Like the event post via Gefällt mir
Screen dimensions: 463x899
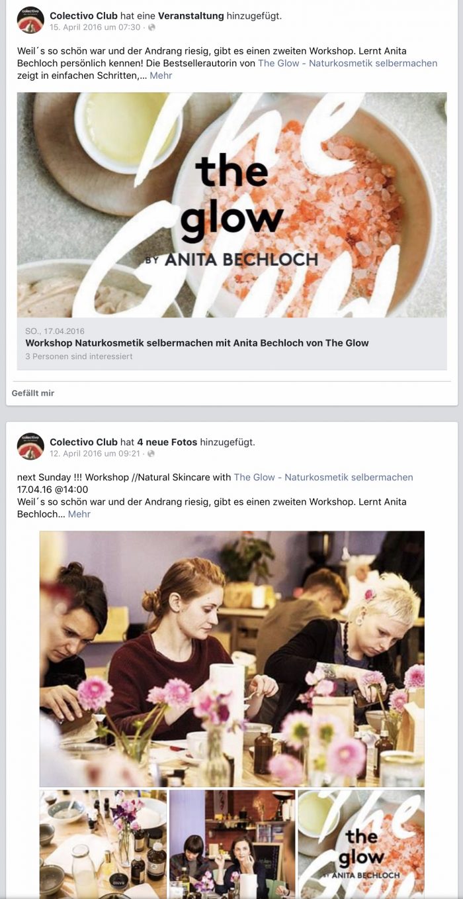(33, 393)
